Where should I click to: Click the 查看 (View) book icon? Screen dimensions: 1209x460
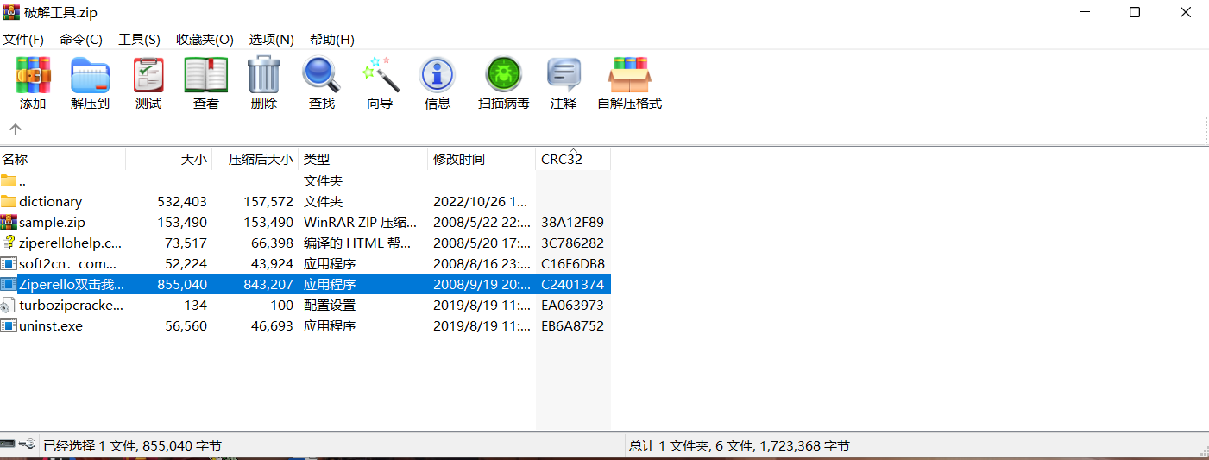pyautogui.click(x=205, y=76)
